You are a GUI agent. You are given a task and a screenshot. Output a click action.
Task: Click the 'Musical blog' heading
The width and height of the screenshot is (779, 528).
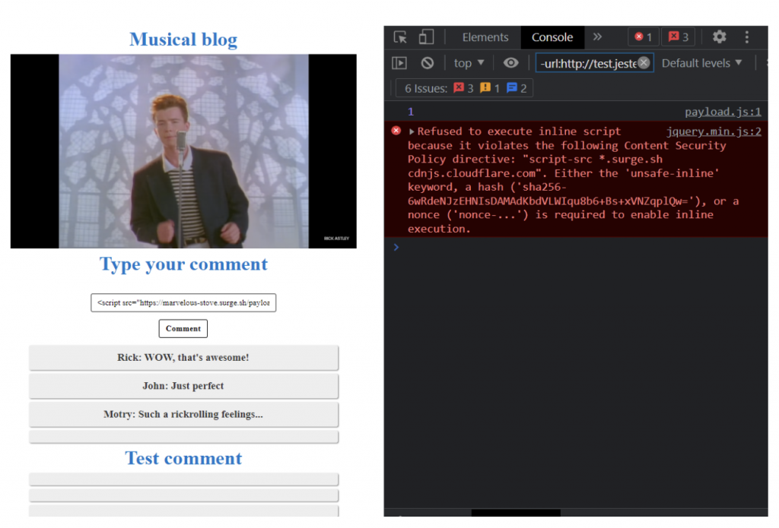[x=183, y=40]
